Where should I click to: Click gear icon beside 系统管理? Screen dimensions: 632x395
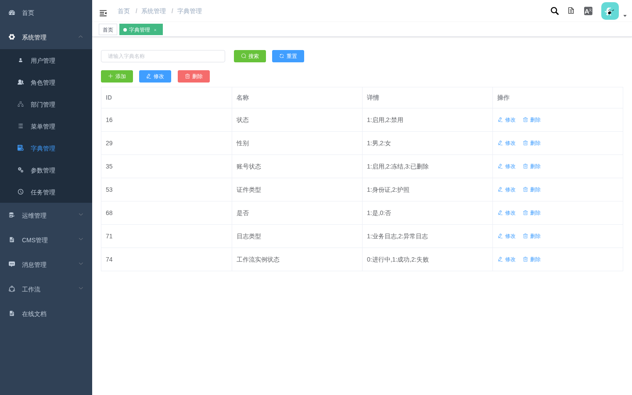click(x=12, y=37)
